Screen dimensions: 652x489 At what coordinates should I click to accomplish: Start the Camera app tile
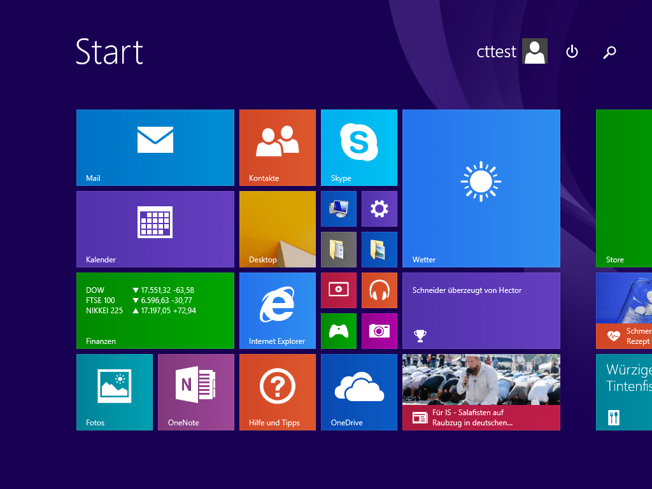pos(379,330)
